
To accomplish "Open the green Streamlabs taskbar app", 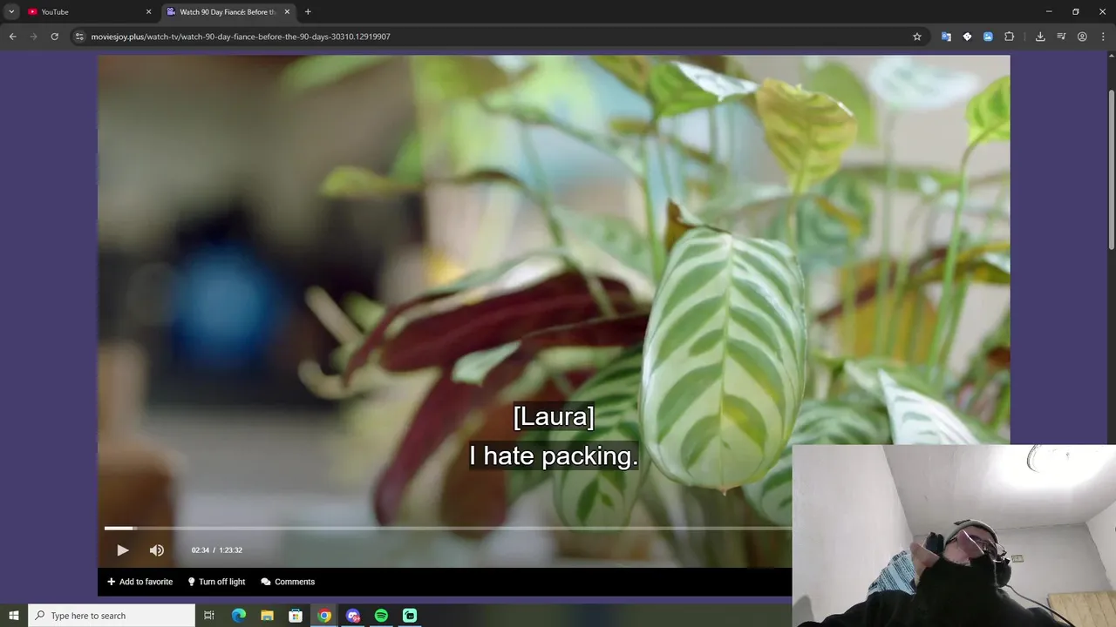I will point(410,616).
